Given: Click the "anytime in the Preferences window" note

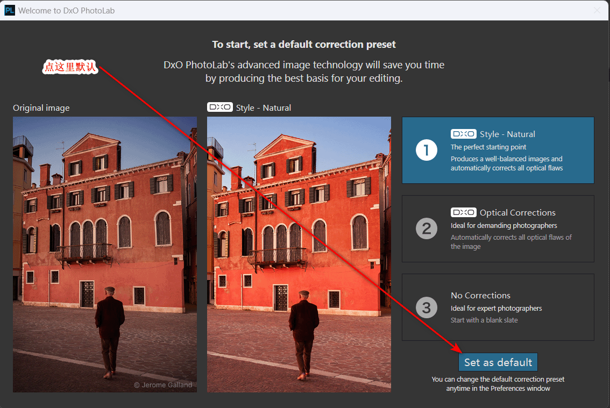Looking at the screenshot, I should 498,388.
